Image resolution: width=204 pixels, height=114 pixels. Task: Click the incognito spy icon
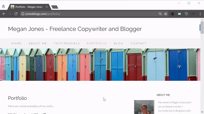tap(3, 7)
